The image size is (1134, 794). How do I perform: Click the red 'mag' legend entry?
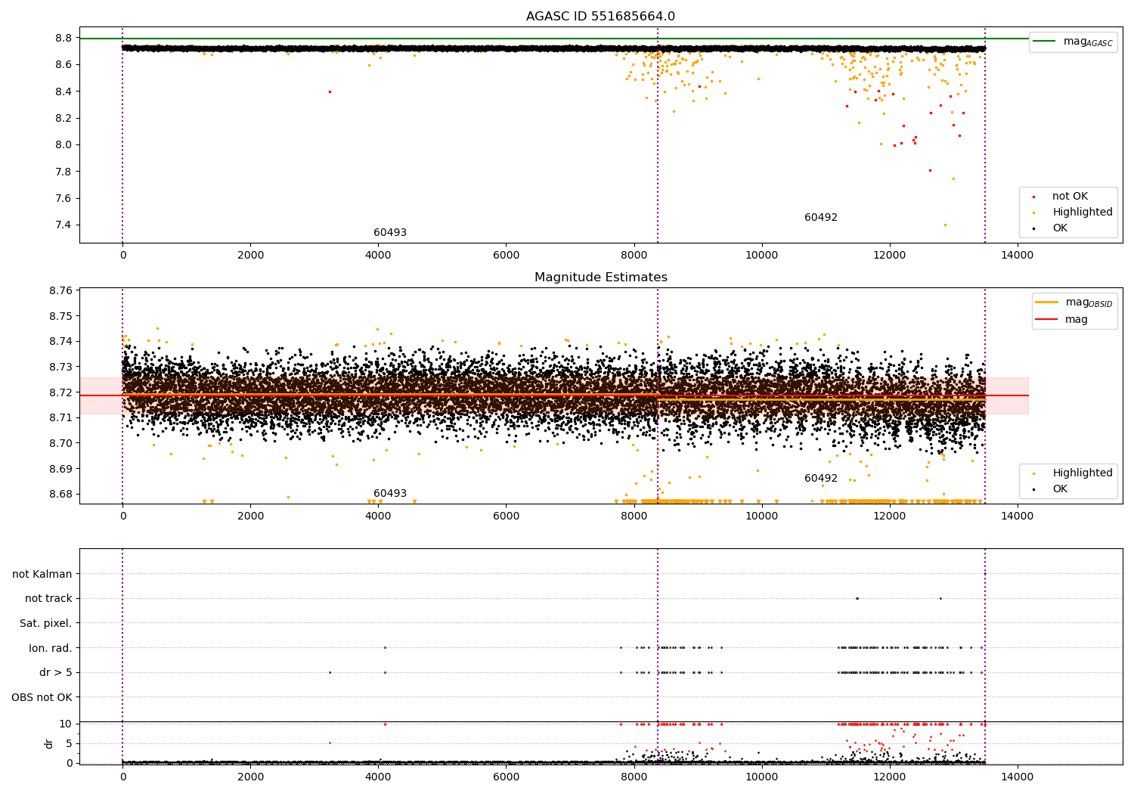pyautogui.click(x=1061, y=320)
